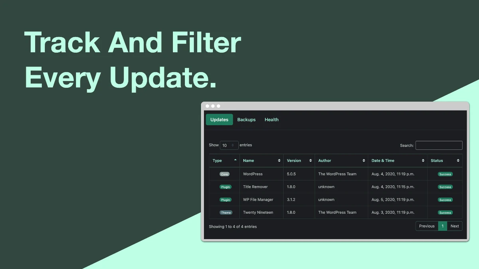Click Date & Time sort arrows
479x269 pixels.
click(x=423, y=161)
